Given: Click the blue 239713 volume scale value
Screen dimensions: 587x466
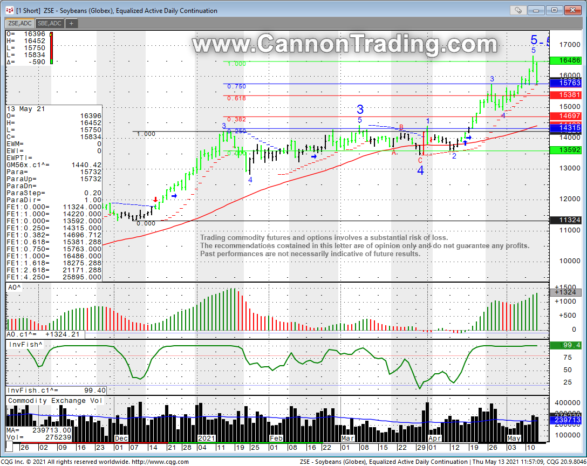Looking at the screenshot, I should pyautogui.click(x=565, y=420).
